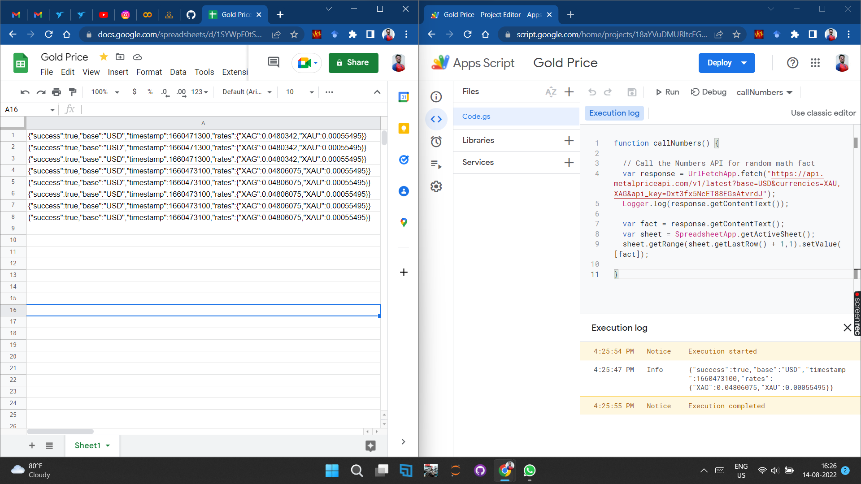Viewport: 861px width, 484px height.
Task: Open the View menu in Sheets
Action: click(91, 72)
